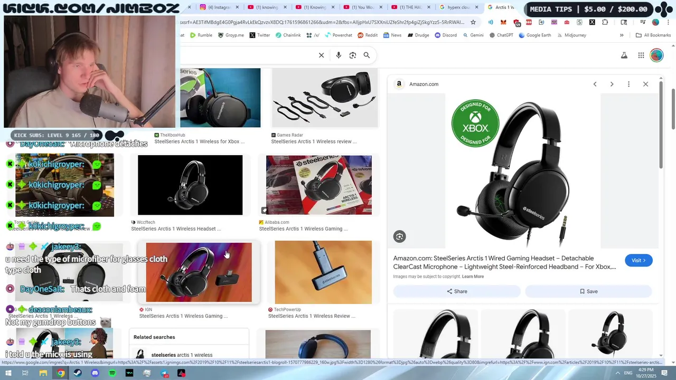Switch to the '(1) knowing' YouTube tab
The width and height of the screenshot is (676, 380).
point(267,7)
